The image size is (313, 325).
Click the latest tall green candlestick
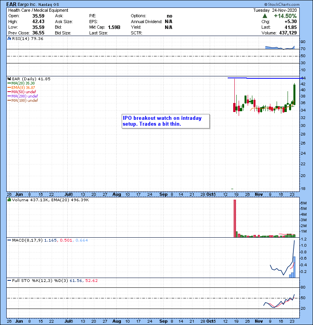coord(294,94)
